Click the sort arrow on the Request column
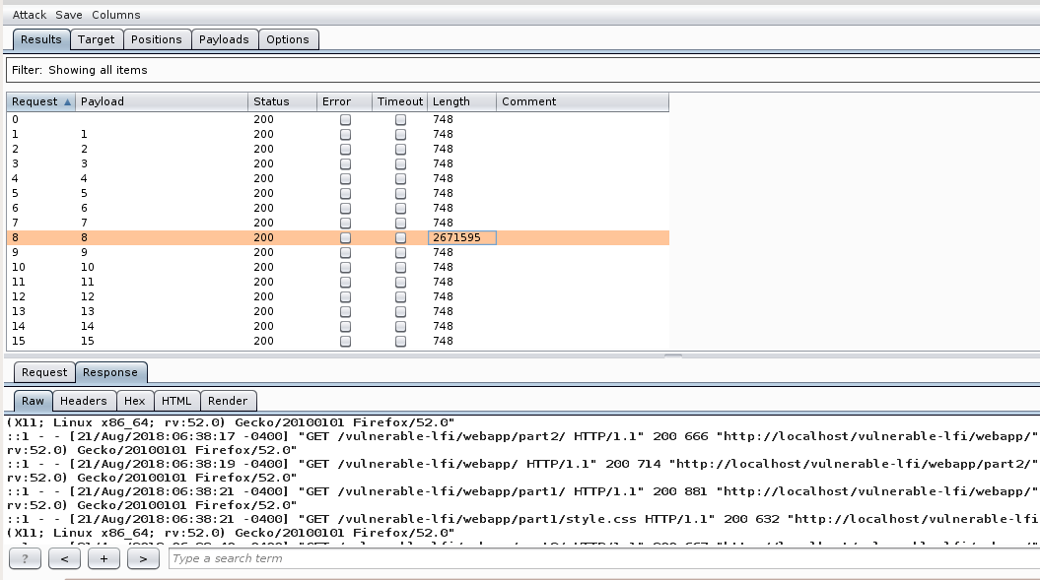 pos(65,101)
